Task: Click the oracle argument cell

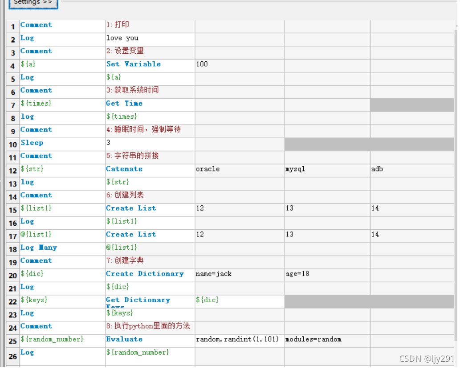Action: click(x=240, y=170)
